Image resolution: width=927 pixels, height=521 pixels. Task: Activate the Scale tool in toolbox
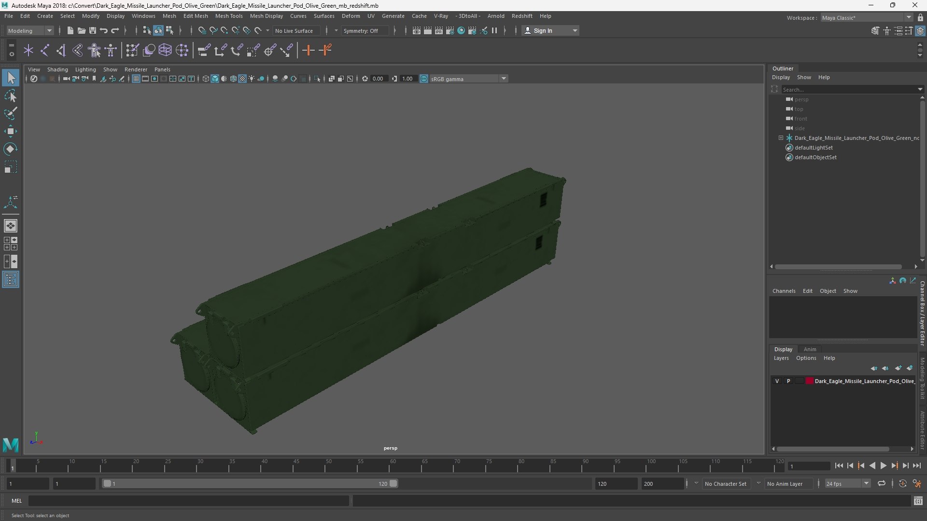tap(11, 167)
